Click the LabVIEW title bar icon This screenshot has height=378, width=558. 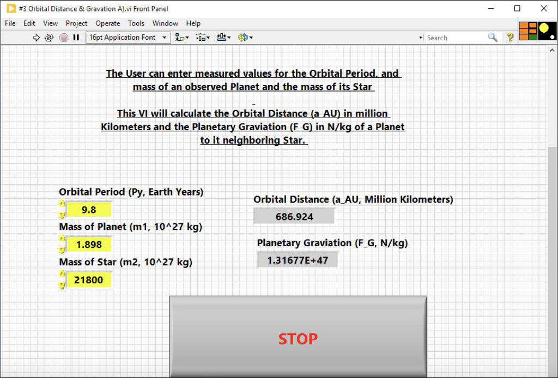click(x=11, y=9)
